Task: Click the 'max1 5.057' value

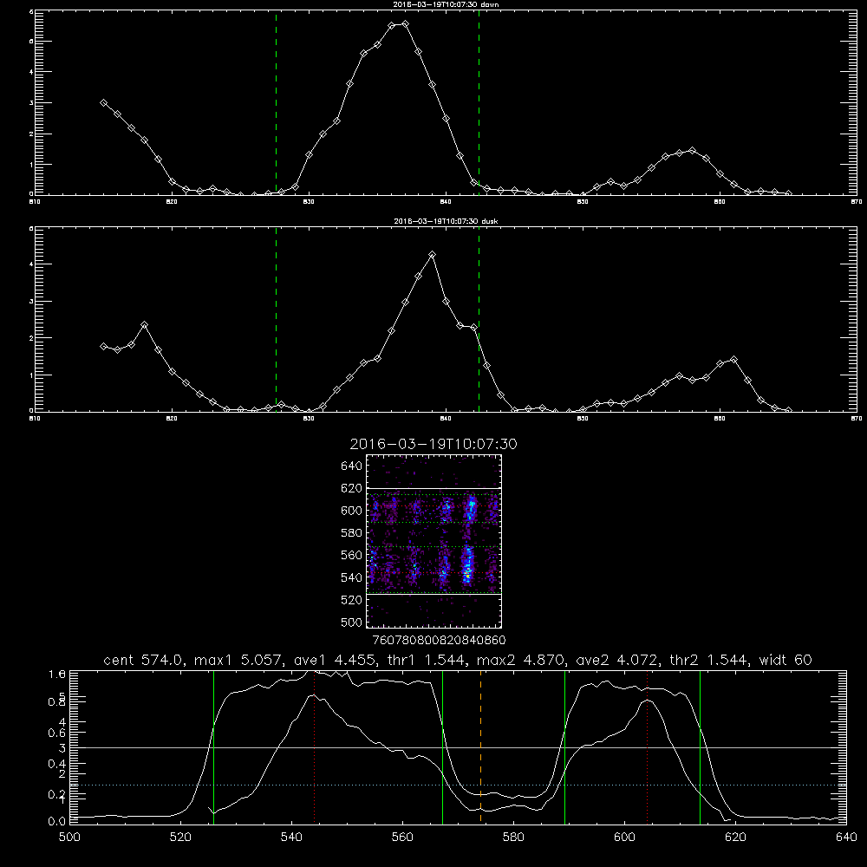Action: (238, 660)
